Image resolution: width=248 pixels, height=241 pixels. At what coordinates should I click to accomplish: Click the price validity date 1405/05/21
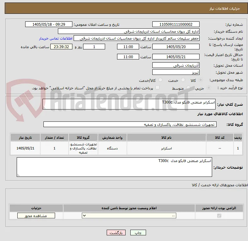[176, 57]
